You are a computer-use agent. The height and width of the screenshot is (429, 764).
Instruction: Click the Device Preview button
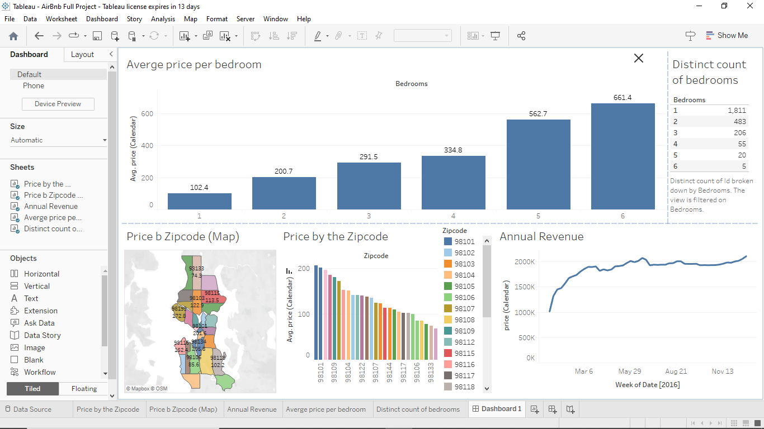click(x=58, y=104)
